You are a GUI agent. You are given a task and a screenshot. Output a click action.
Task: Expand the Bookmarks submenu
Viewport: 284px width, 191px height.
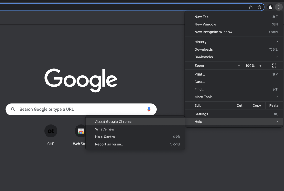(234, 57)
